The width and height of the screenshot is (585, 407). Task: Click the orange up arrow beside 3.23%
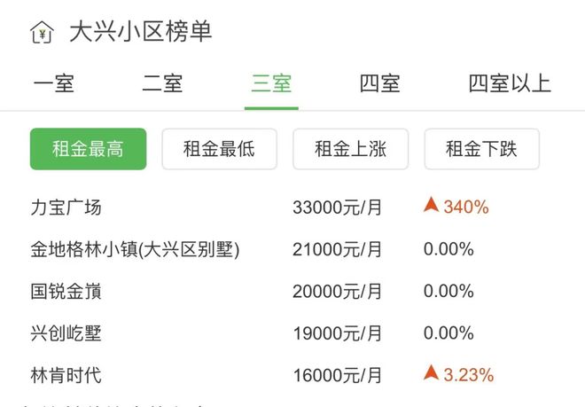click(x=432, y=373)
